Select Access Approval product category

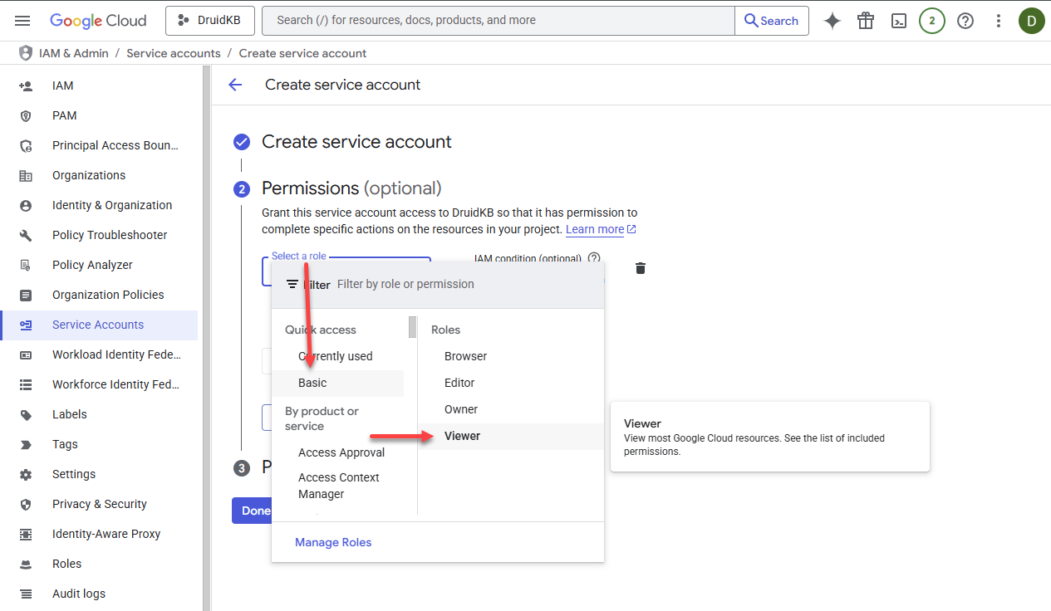(x=341, y=452)
